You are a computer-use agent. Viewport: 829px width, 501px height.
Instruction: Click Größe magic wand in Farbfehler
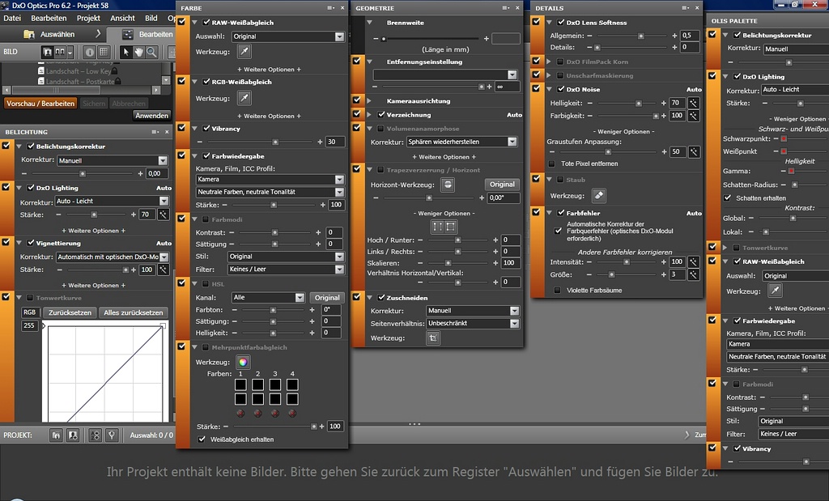tap(693, 274)
